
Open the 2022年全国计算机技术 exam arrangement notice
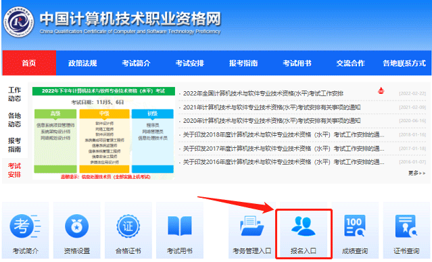[x=263, y=94]
